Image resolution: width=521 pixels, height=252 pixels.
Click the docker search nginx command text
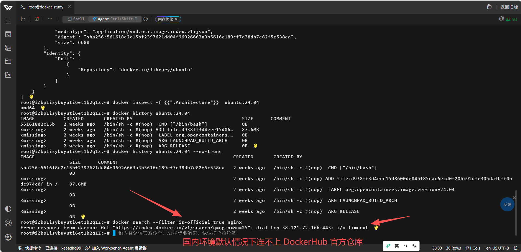coord(177,222)
